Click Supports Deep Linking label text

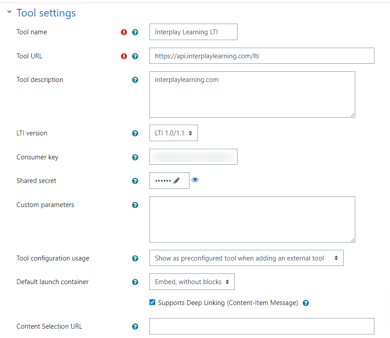point(228,303)
